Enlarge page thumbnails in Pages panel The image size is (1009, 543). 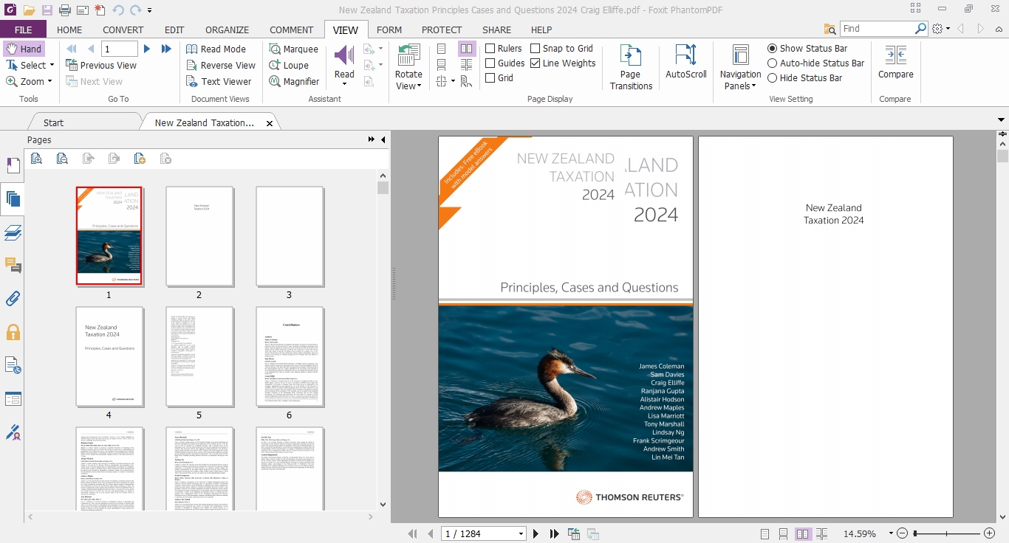click(36, 158)
